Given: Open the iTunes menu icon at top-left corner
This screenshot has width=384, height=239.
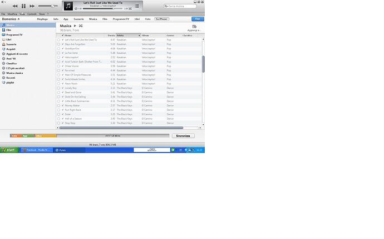Looking at the screenshot, I should [3, 2].
